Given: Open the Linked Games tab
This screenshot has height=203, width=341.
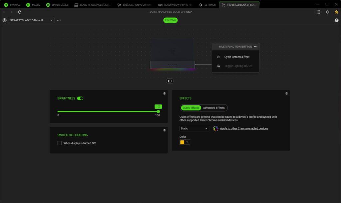Looking at the screenshot, I should click(57, 5).
